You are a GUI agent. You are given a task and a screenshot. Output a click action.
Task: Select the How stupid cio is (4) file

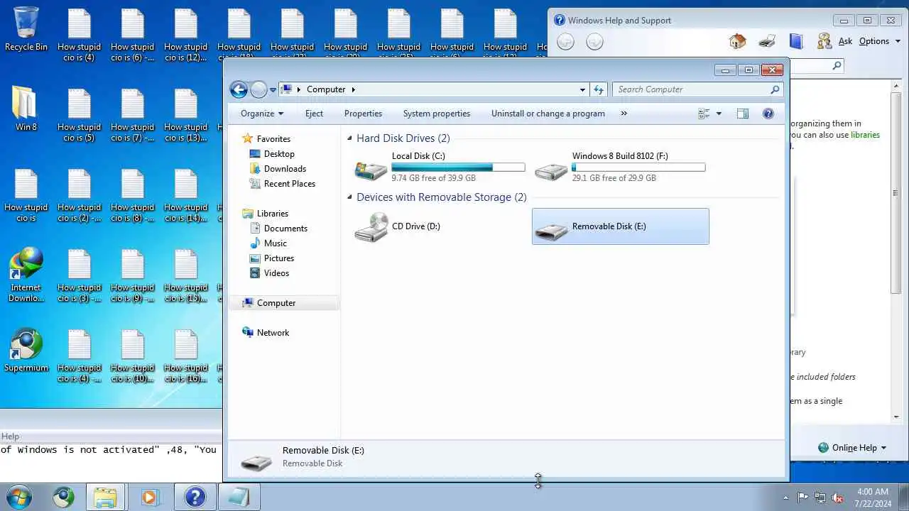[80, 35]
